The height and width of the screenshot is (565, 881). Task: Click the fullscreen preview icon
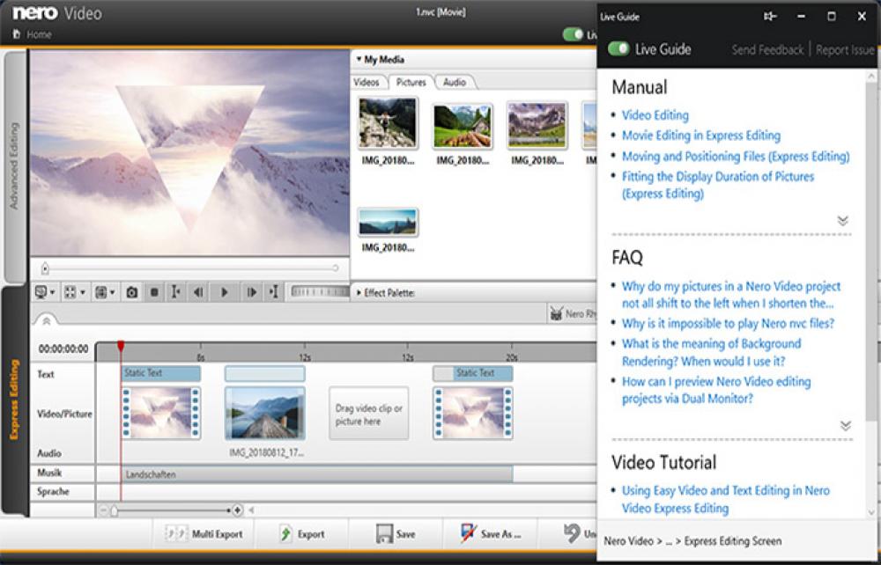click(x=70, y=290)
